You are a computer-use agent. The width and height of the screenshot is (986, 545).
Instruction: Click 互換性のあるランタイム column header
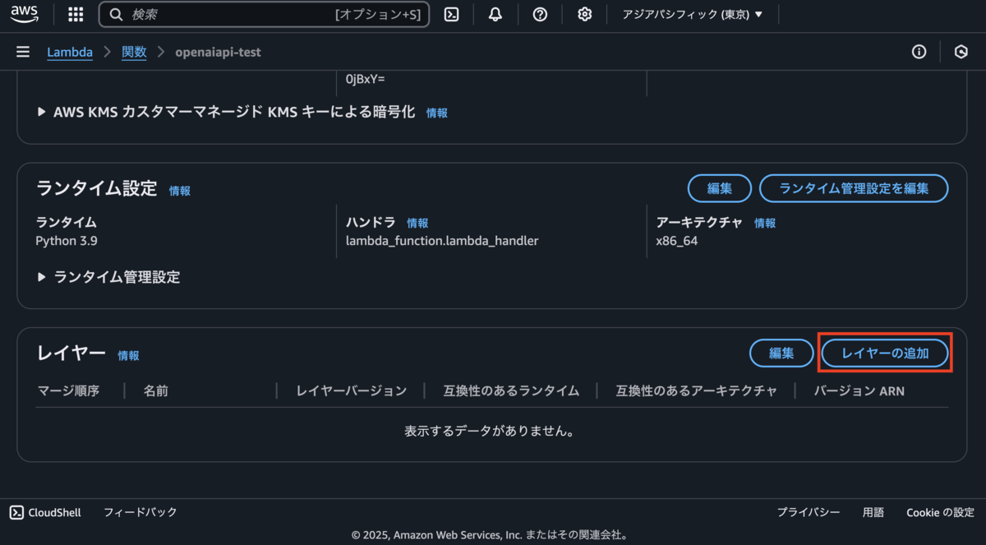511,390
